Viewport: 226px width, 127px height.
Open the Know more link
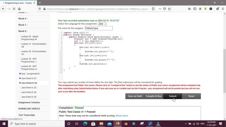tap(121, 116)
